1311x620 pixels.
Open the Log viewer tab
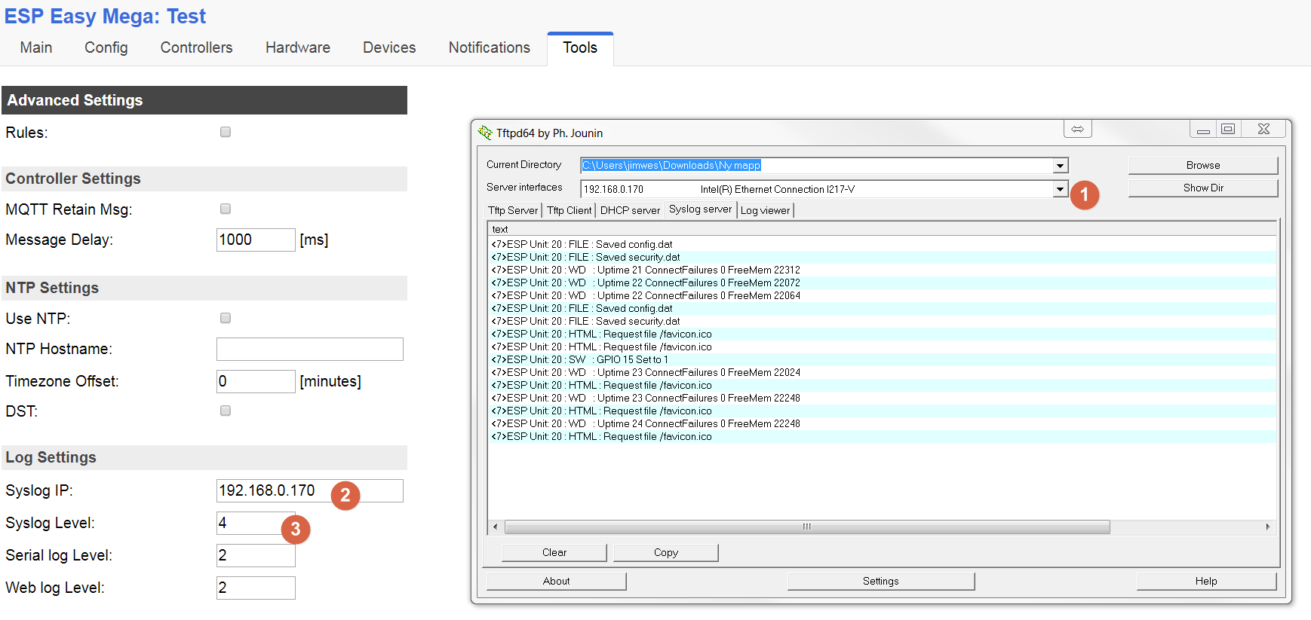766,211
